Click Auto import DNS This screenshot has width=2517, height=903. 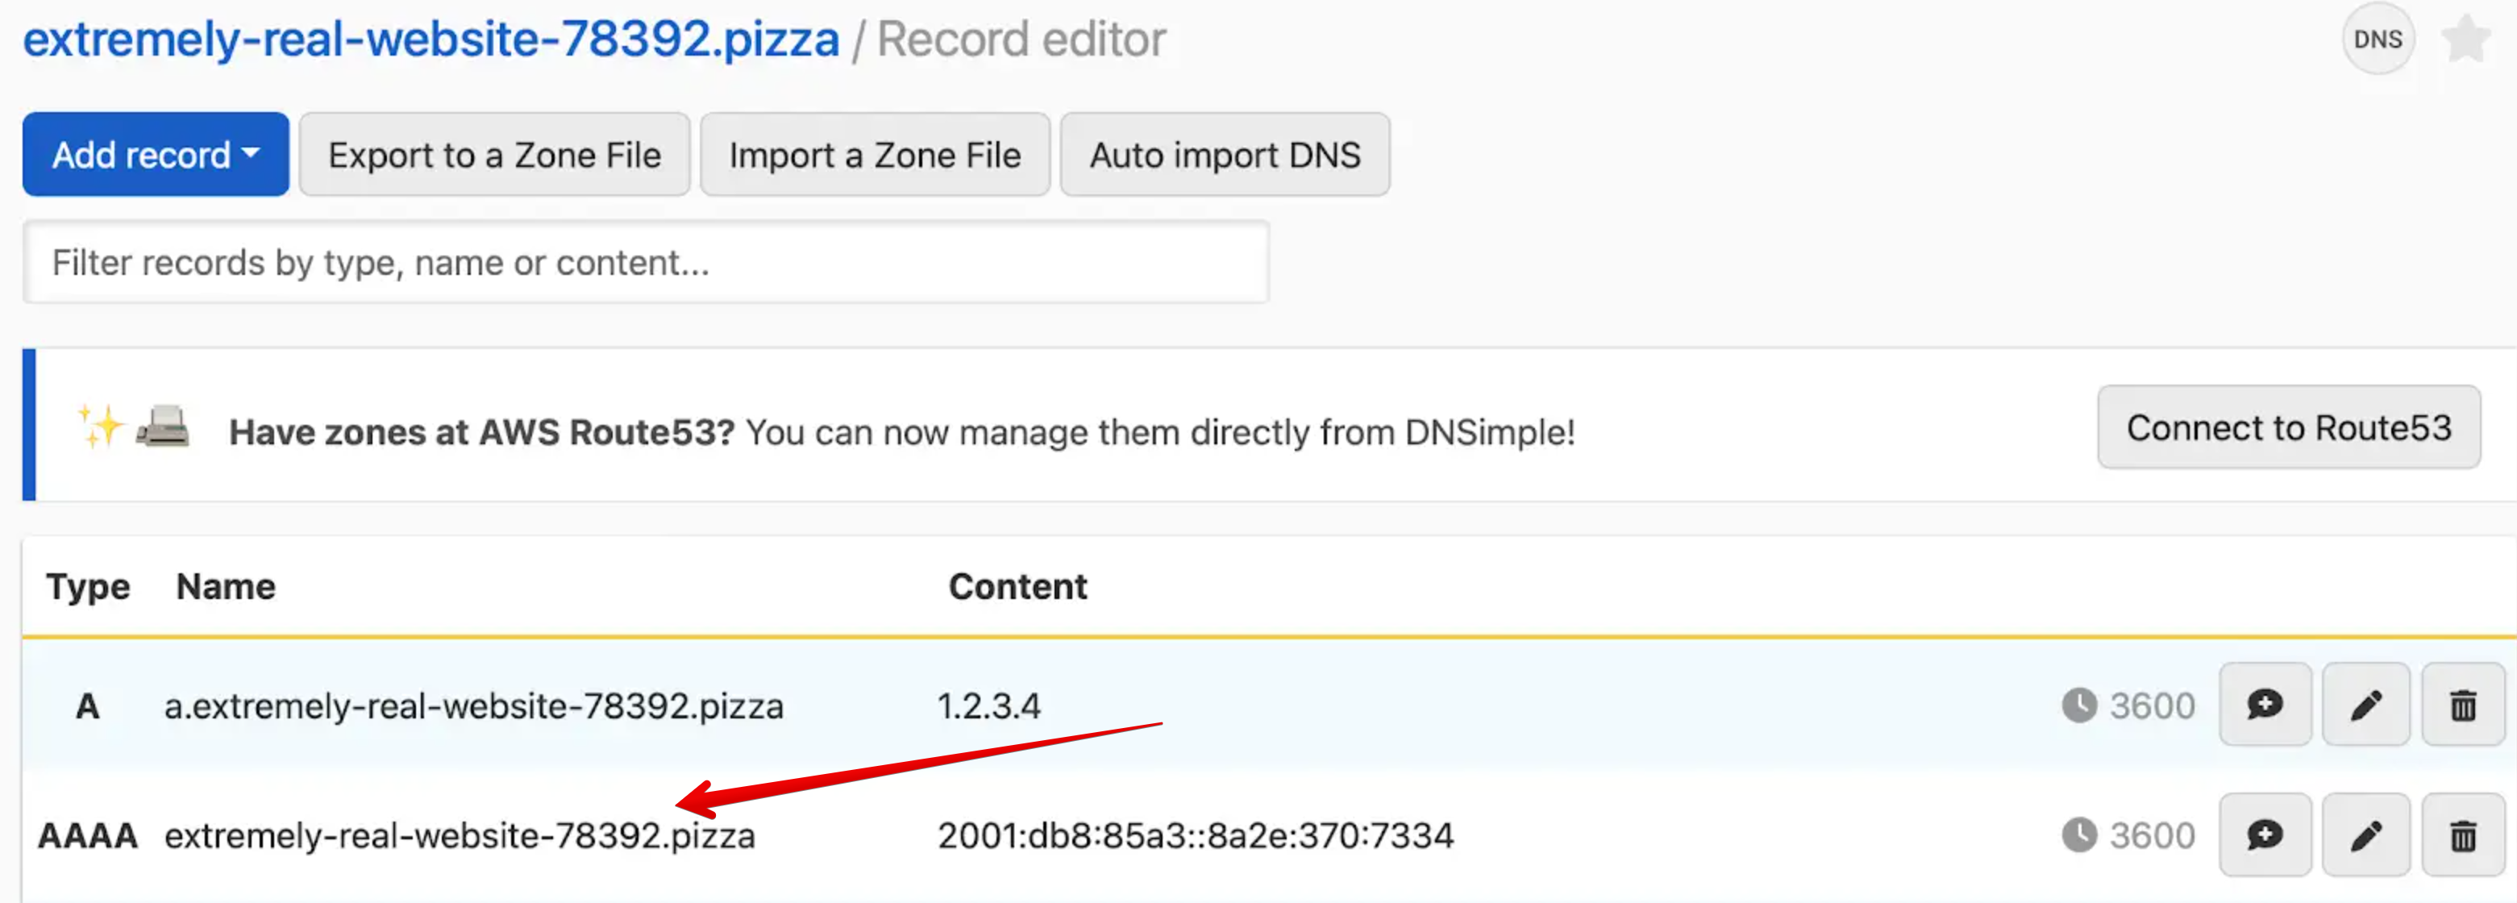tap(1225, 153)
